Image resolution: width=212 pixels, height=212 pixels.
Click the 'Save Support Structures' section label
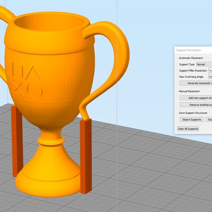tap(193, 113)
